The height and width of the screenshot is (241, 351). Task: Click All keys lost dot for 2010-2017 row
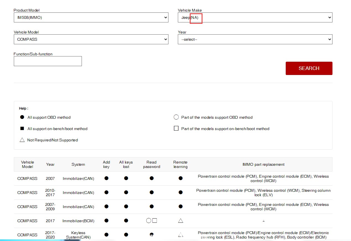click(126, 192)
